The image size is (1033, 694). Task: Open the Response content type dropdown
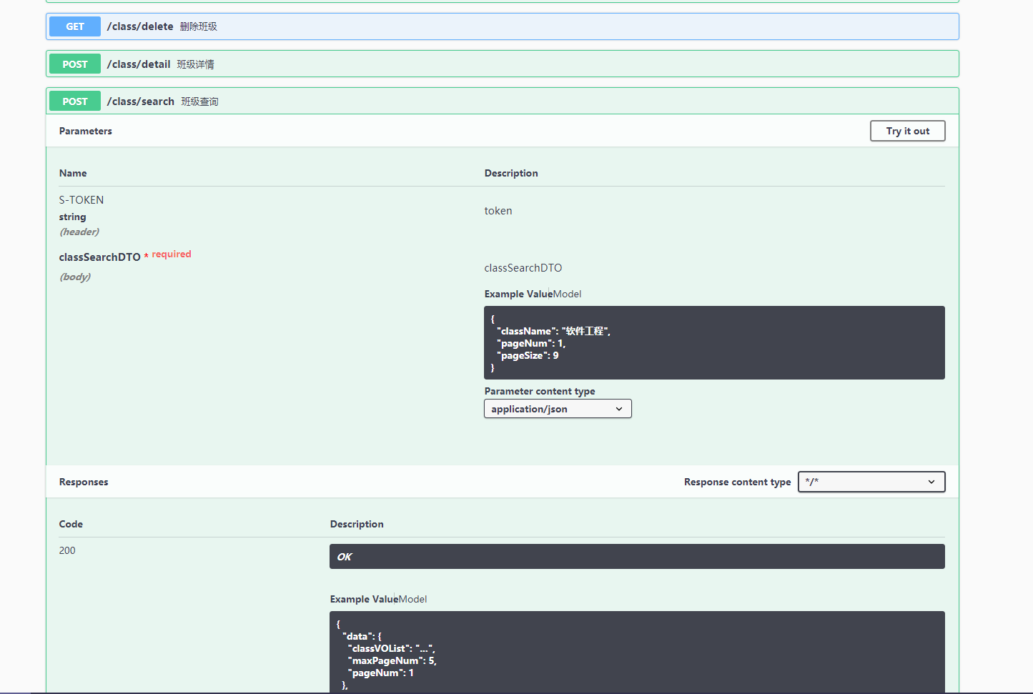pos(871,482)
